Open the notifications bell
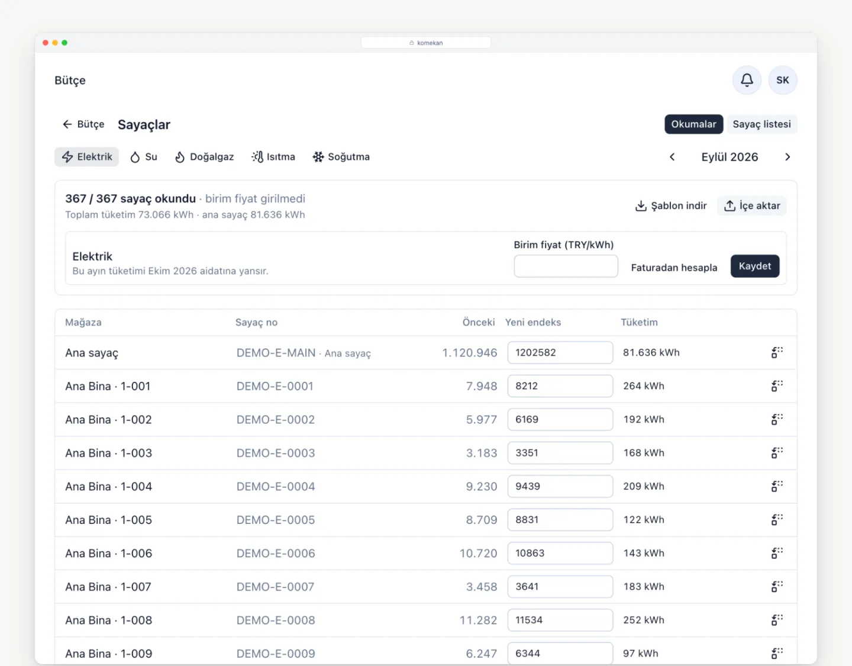Screen dimensions: 852x666 click(747, 80)
